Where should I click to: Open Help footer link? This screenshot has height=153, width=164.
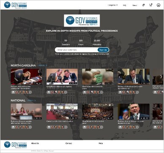[101, 143]
